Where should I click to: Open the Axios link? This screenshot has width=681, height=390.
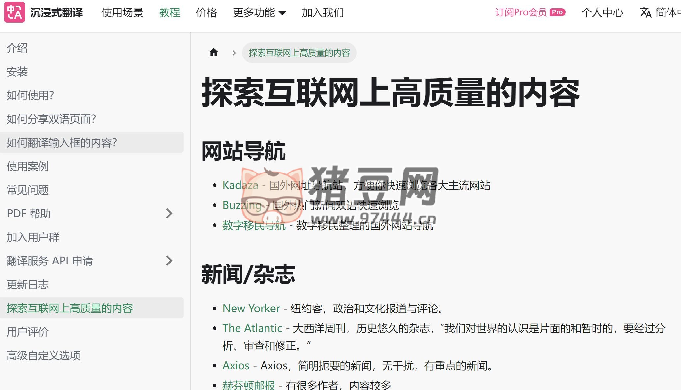pyautogui.click(x=236, y=366)
